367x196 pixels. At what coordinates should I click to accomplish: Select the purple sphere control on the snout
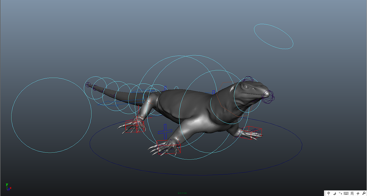click(x=269, y=96)
